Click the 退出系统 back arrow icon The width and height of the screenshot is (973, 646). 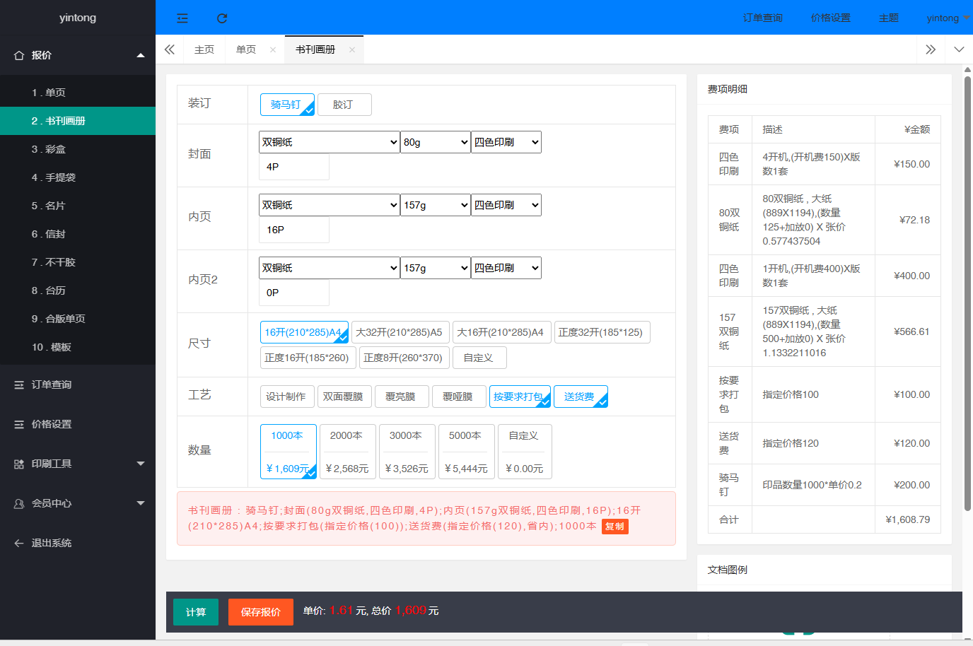pos(19,543)
